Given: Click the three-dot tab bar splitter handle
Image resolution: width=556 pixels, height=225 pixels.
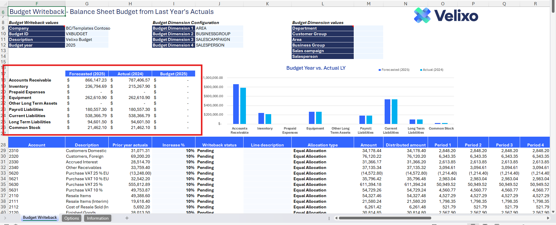Looking at the screenshot, I should pos(329,218).
